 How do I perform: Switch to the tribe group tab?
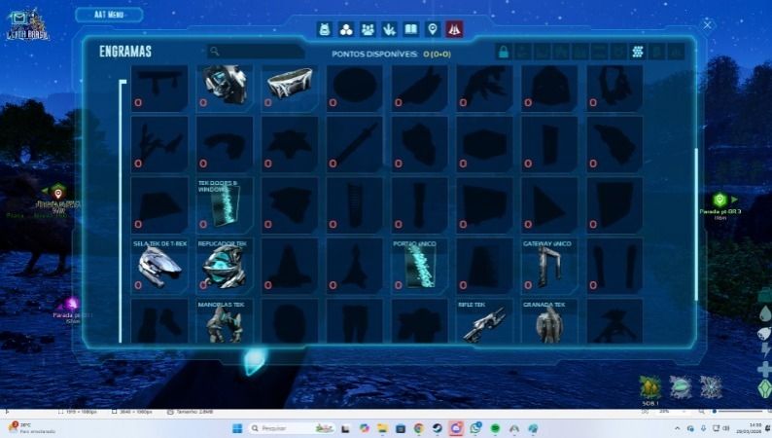tap(368, 29)
